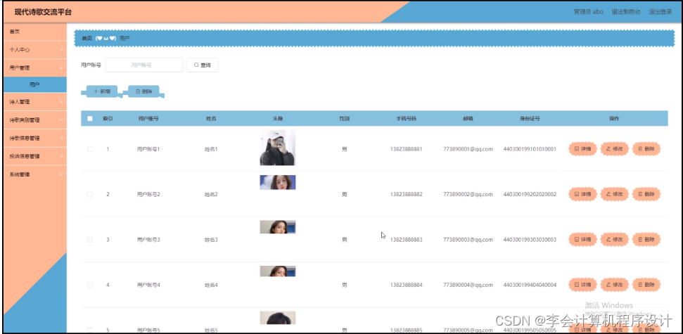Expand the 诗歌信息管理 arrow
Screen dimensions: 683x334
pos(61,138)
